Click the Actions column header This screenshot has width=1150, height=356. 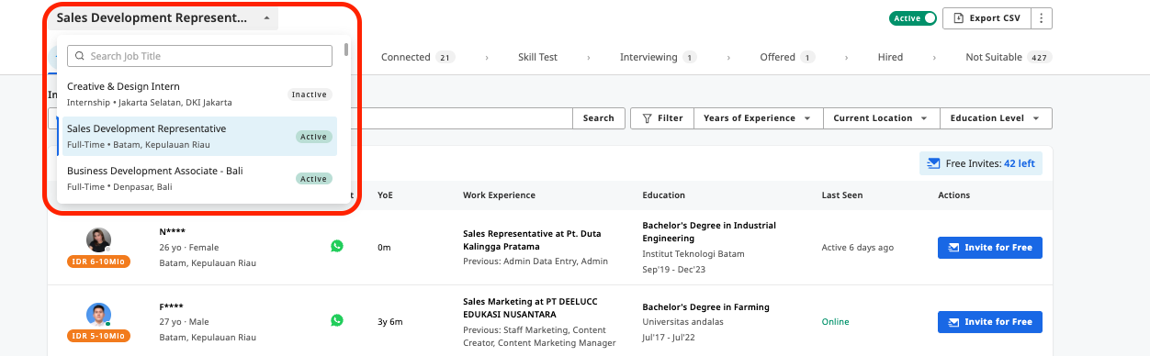tap(953, 195)
